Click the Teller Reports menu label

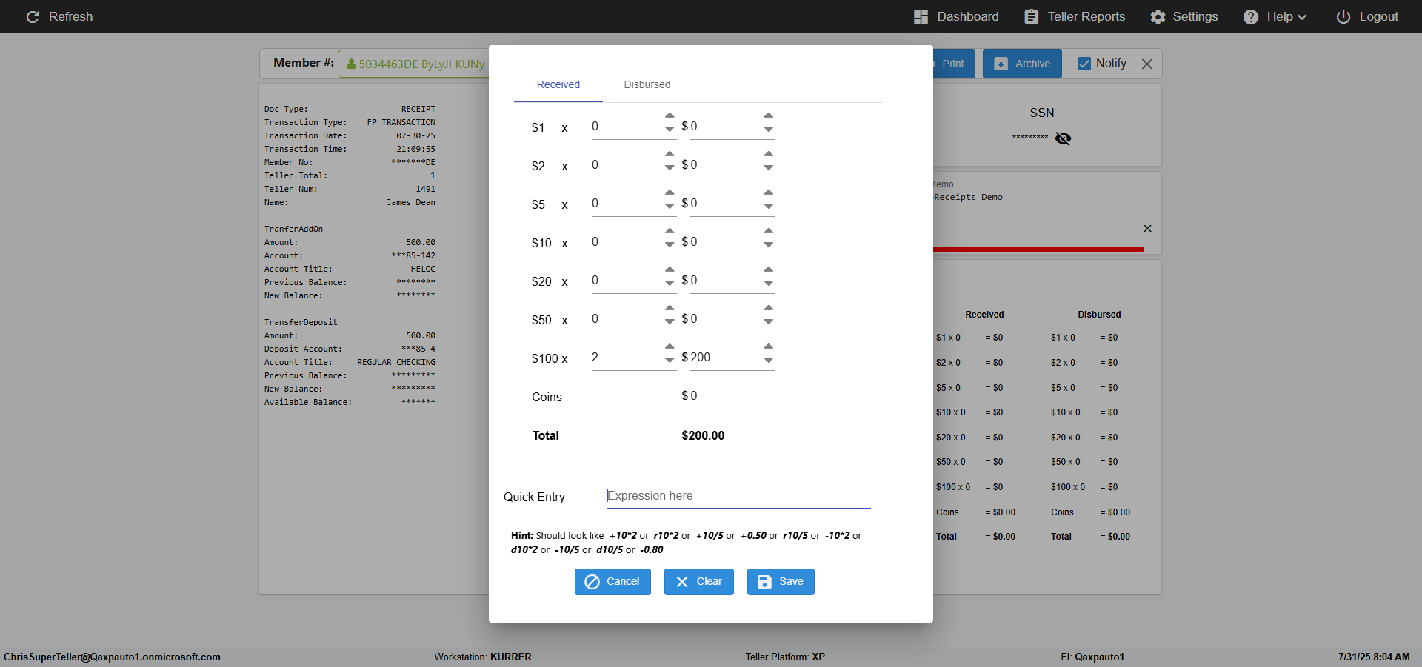click(1086, 16)
